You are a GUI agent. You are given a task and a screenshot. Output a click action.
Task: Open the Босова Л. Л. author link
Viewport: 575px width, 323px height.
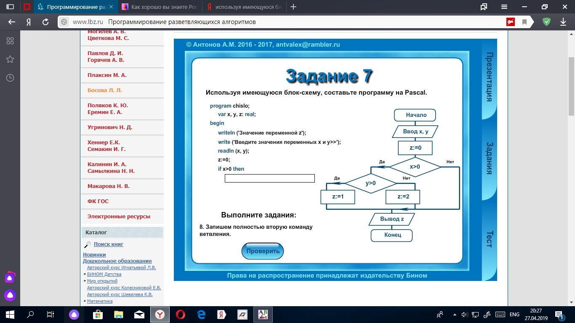tap(105, 90)
